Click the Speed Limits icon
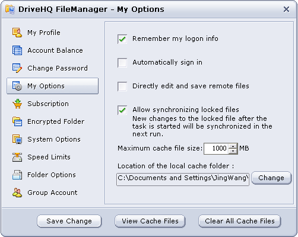Image resolution: width=298 pixels, height=237 pixels. click(17, 157)
